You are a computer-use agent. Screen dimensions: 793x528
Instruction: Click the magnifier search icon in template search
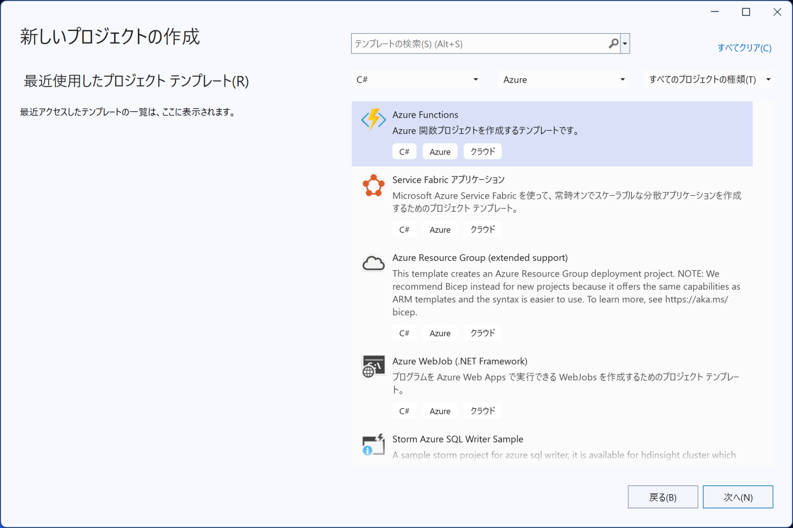613,44
